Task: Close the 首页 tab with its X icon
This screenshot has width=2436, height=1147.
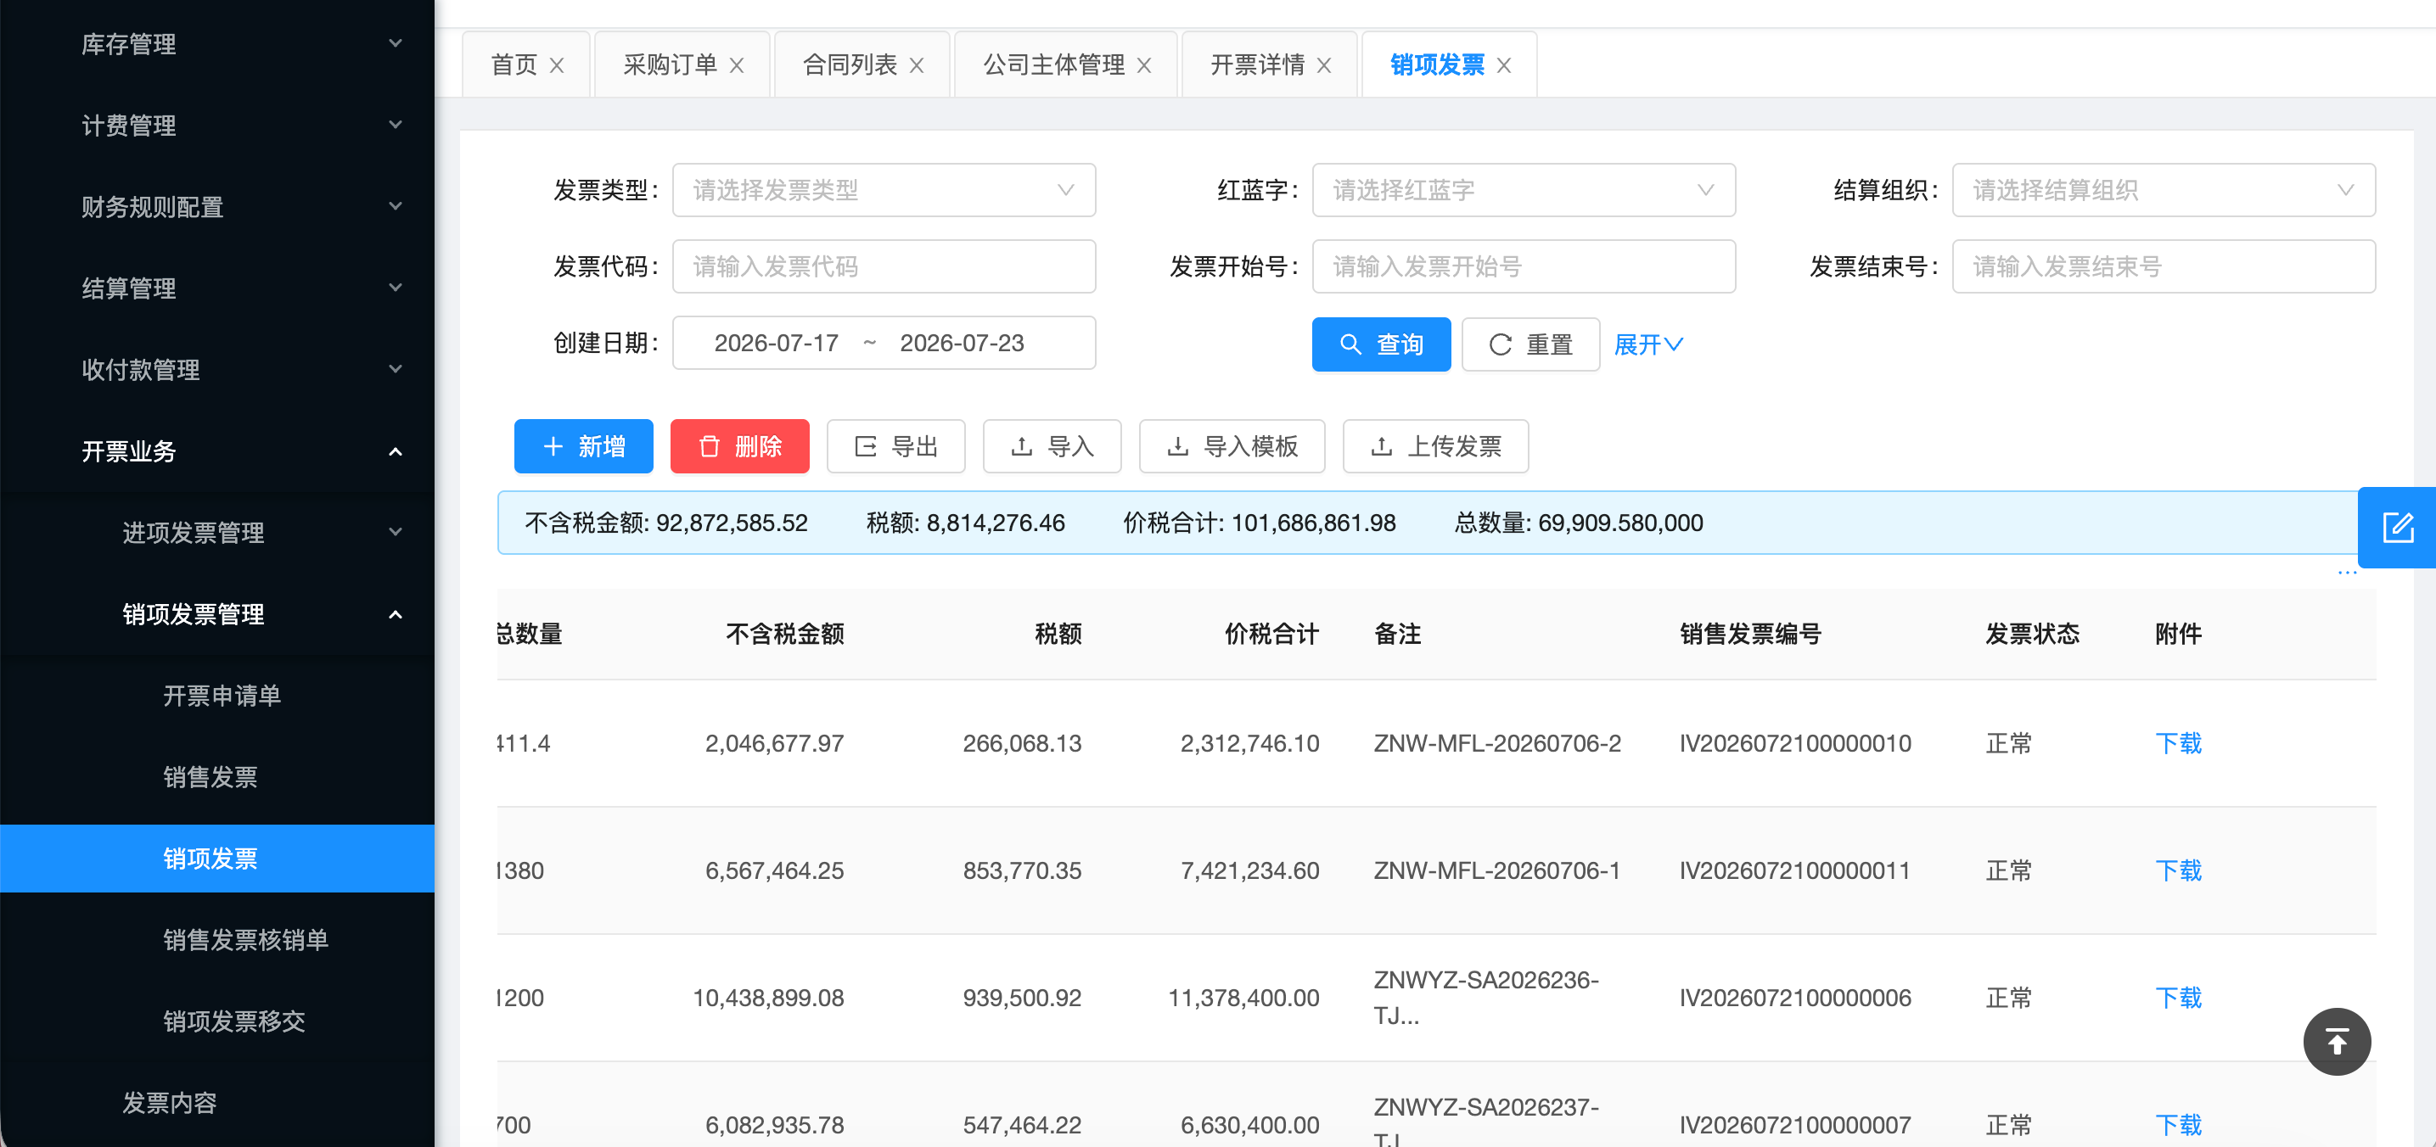Action: click(557, 65)
